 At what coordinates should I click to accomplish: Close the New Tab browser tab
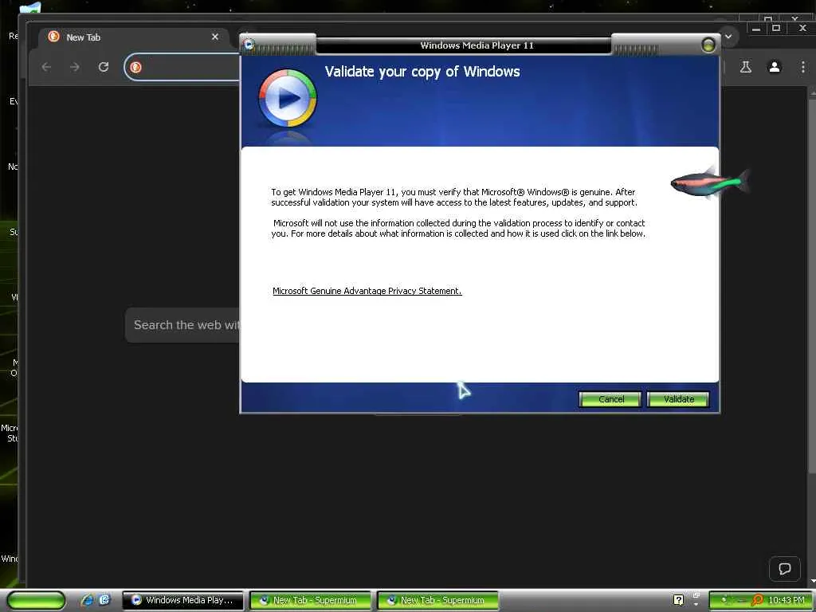215,37
